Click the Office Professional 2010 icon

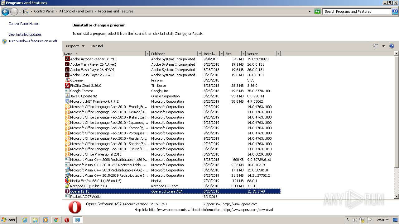pyautogui.click(x=67, y=154)
